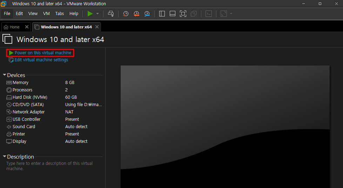Viewport: 343px width, 188px height.
Task: Revert virtual machine to snapshot icon
Action: click(136, 14)
